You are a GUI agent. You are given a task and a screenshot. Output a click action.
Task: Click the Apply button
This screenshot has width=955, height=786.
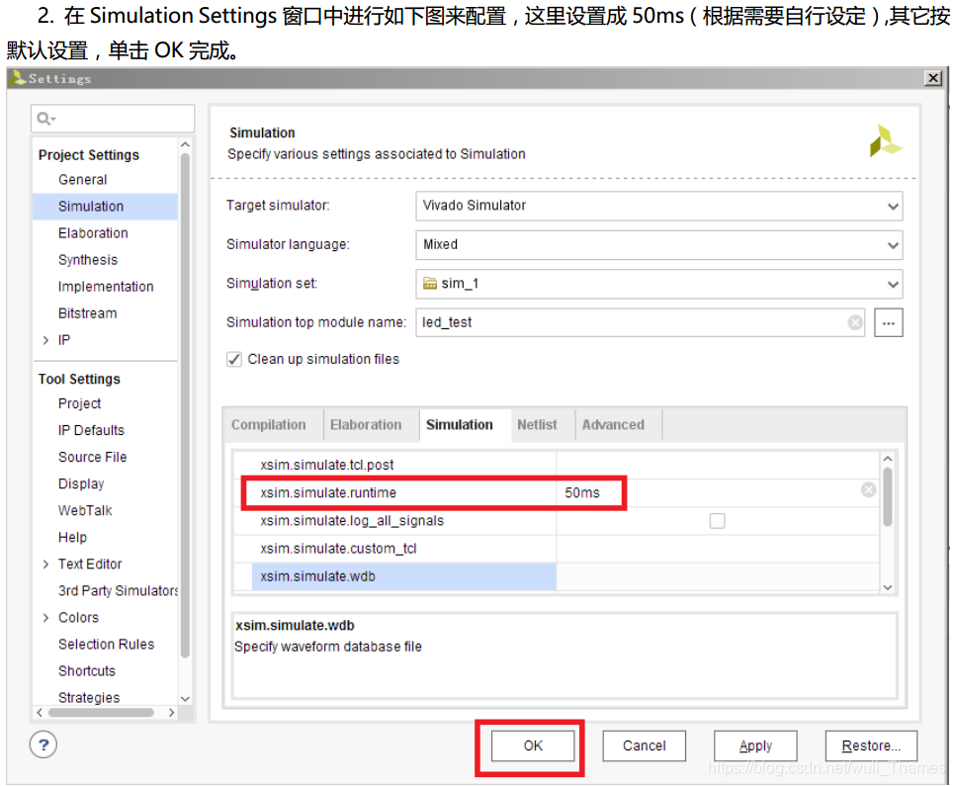click(x=756, y=745)
